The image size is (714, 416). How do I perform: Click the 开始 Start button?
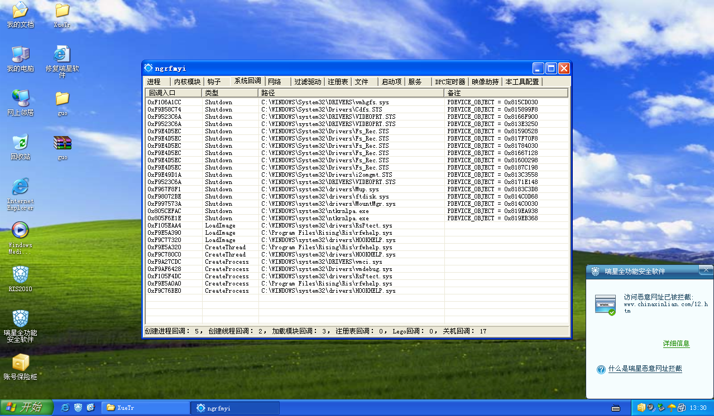pyautogui.click(x=26, y=408)
